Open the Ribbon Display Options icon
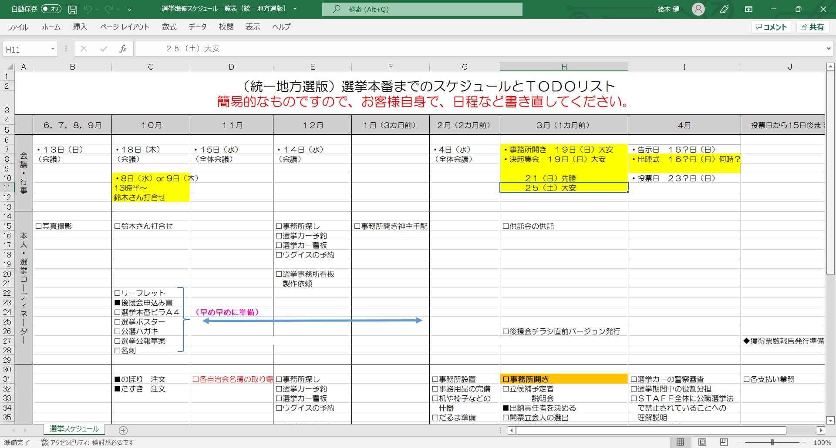 tap(748, 9)
